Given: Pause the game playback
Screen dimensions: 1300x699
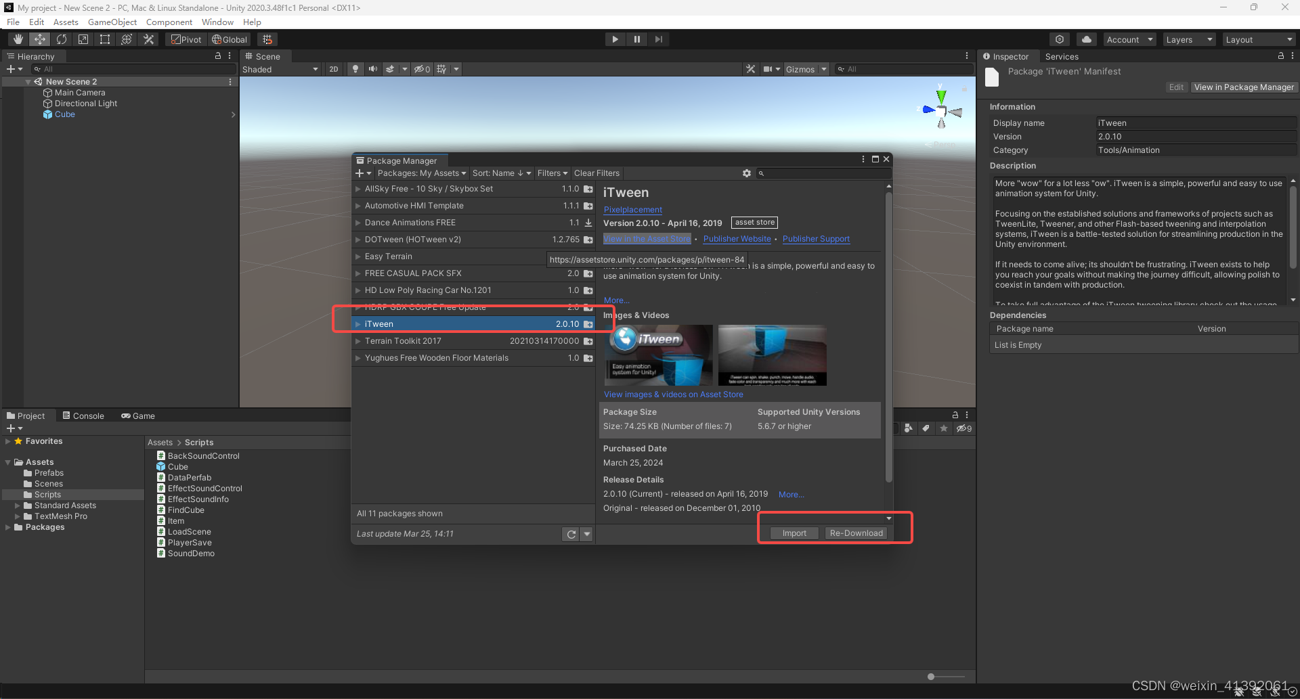Looking at the screenshot, I should (x=636, y=39).
